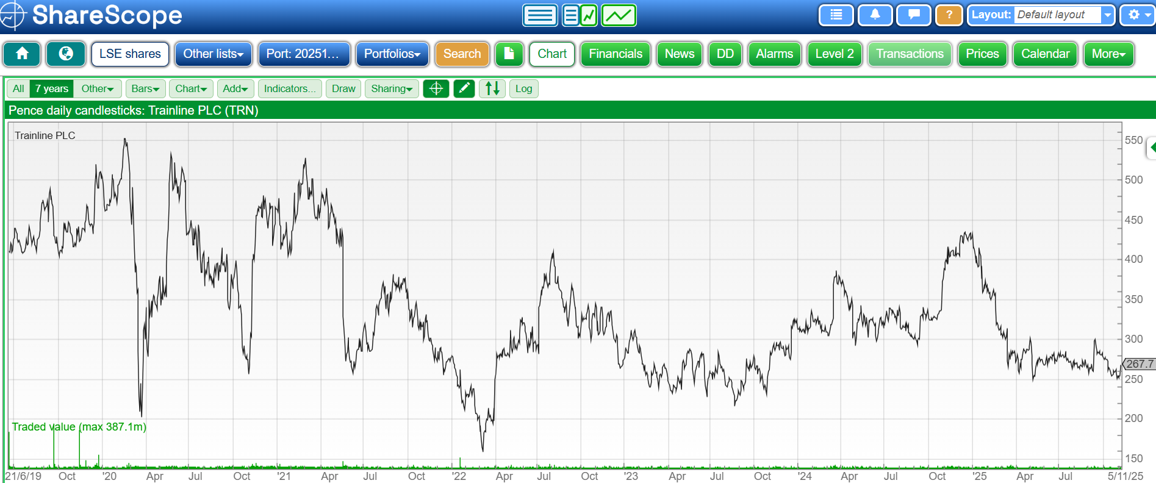Click the Trainline PLC chart legend
The width and height of the screenshot is (1156, 483).
point(45,135)
